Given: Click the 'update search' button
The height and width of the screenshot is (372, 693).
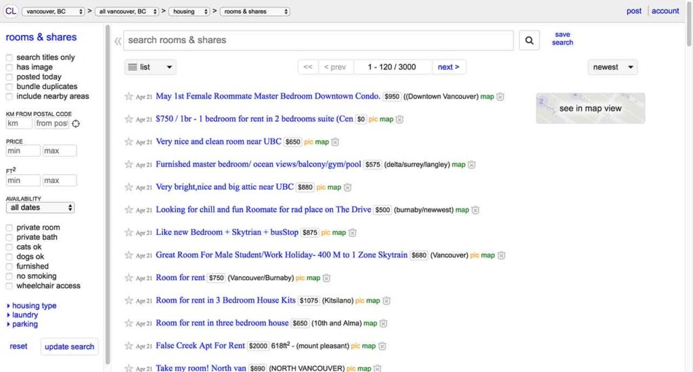Looking at the screenshot, I should coord(69,346).
